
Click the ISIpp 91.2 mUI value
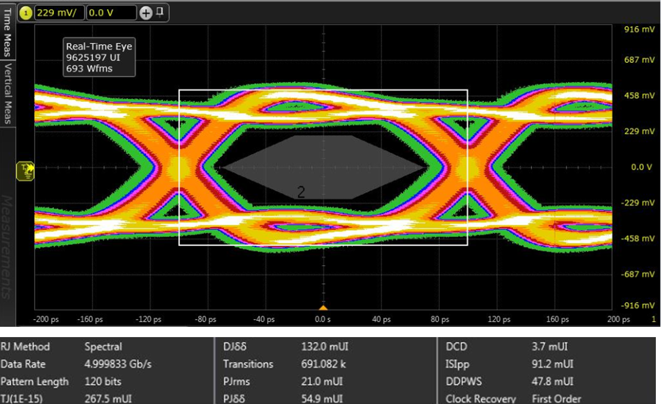point(552,364)
